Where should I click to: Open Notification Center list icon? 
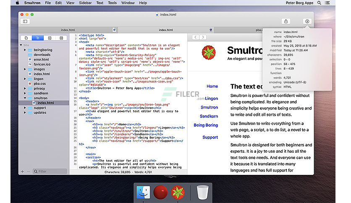pos(327,3)
